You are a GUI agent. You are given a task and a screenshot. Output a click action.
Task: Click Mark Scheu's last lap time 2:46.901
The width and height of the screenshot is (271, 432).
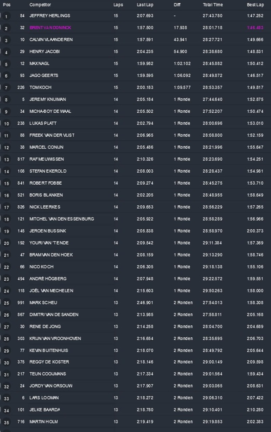(x=145, y=302)
